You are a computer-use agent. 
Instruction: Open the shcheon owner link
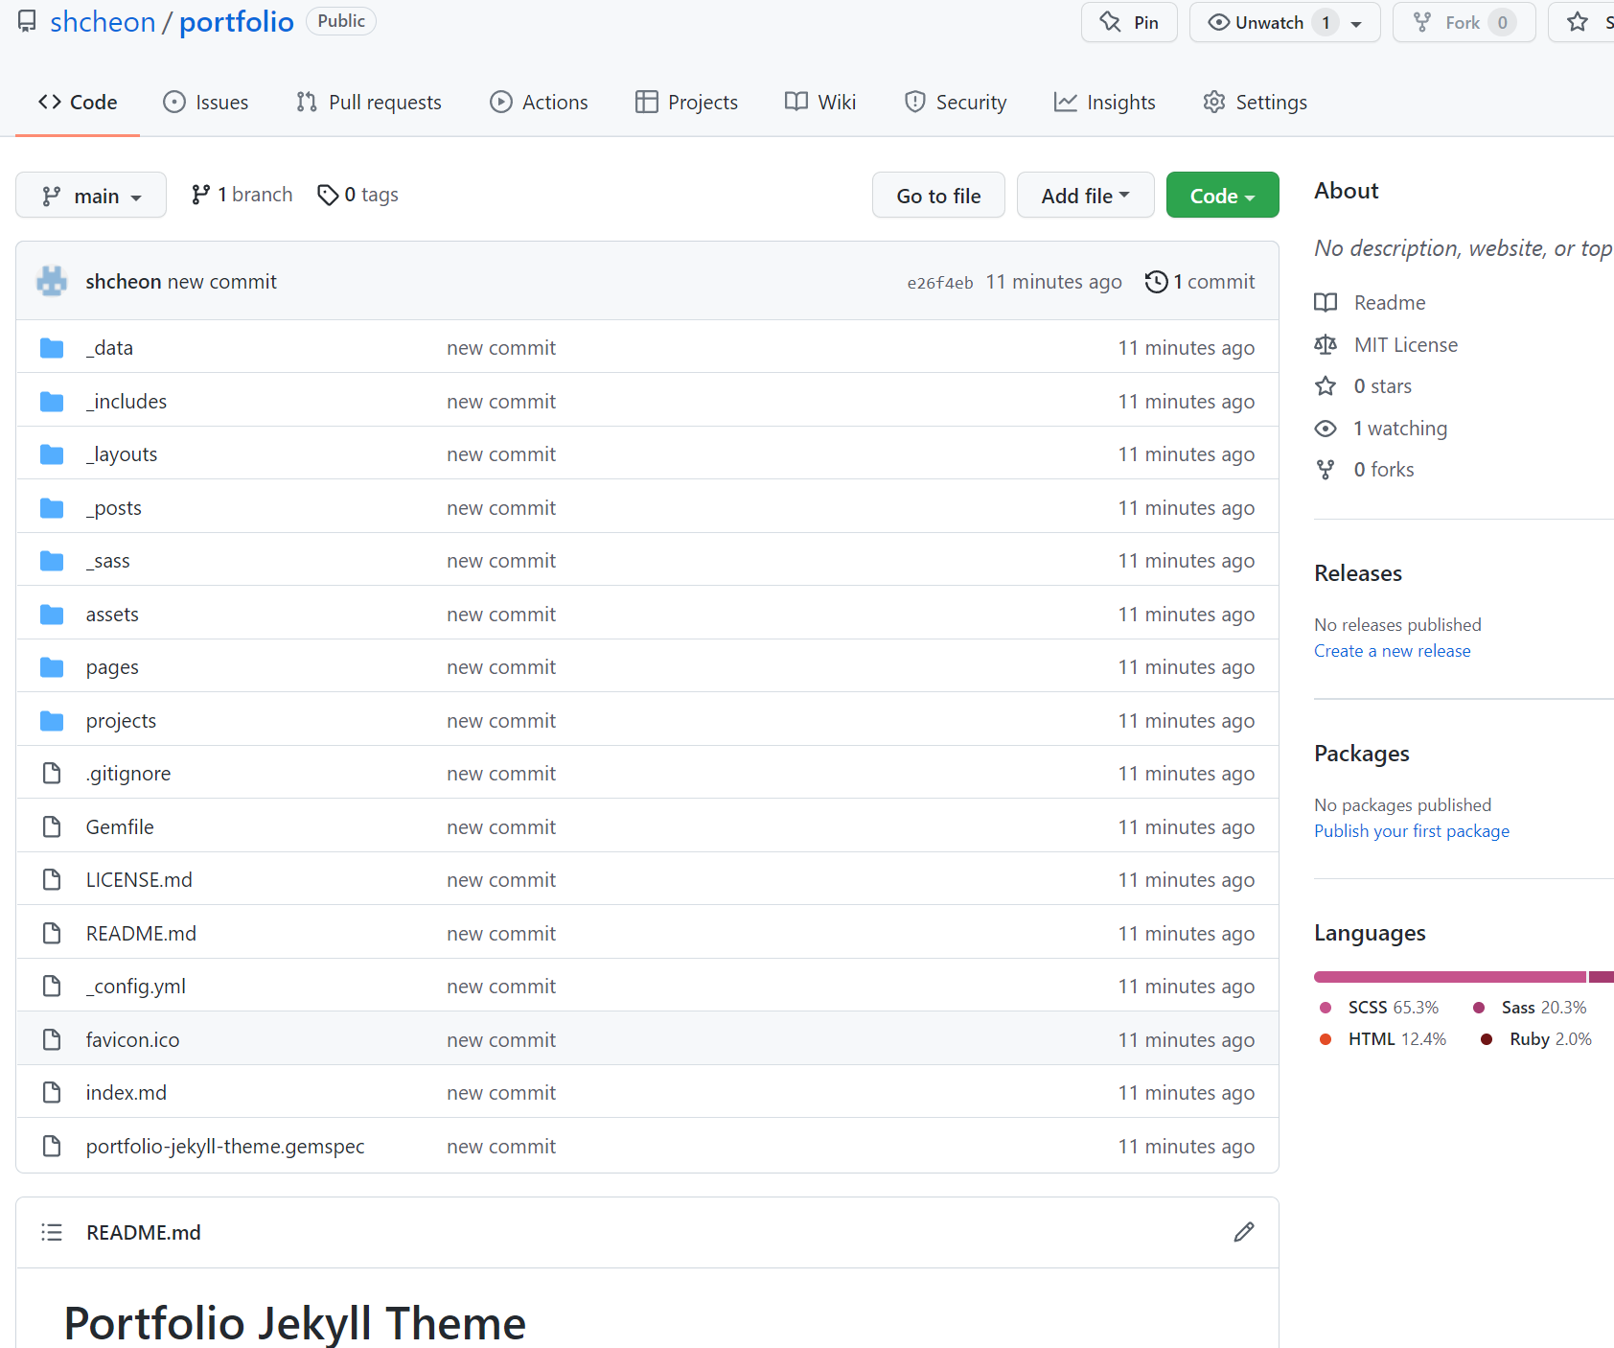tap(103, 21)
